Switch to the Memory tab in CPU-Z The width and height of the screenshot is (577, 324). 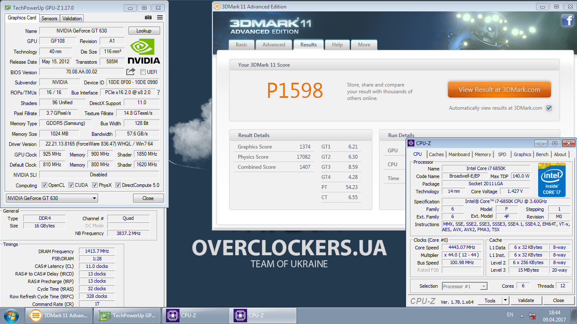(483, 154)
